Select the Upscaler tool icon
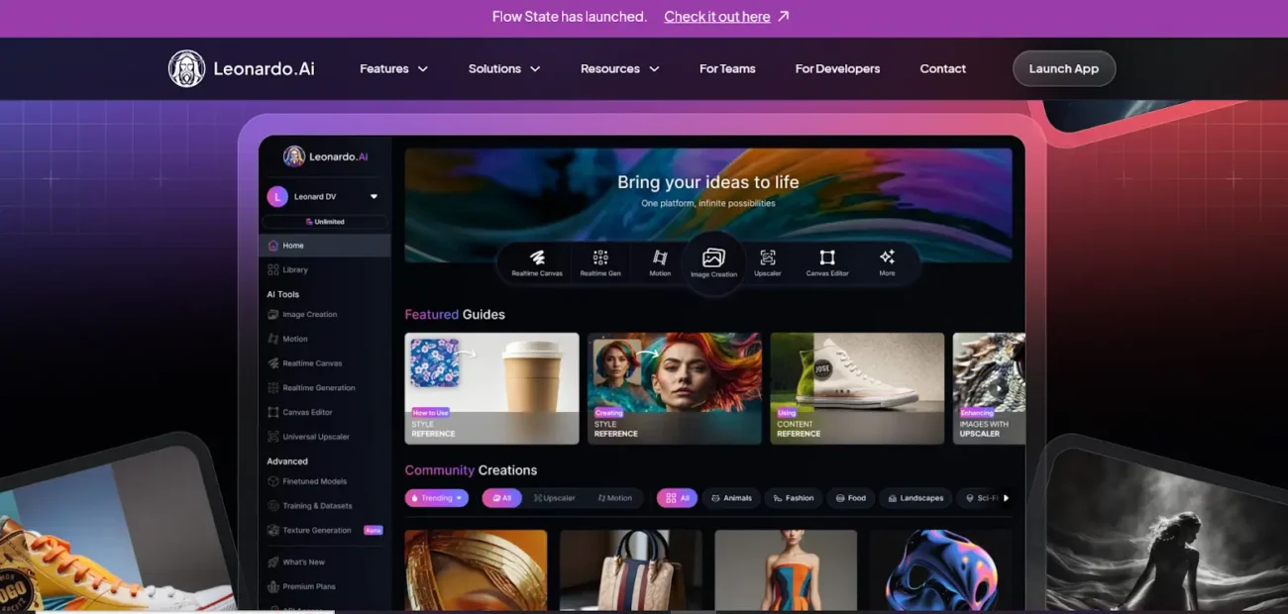The width and height of the screenshot is (1288, 614). 768,258
